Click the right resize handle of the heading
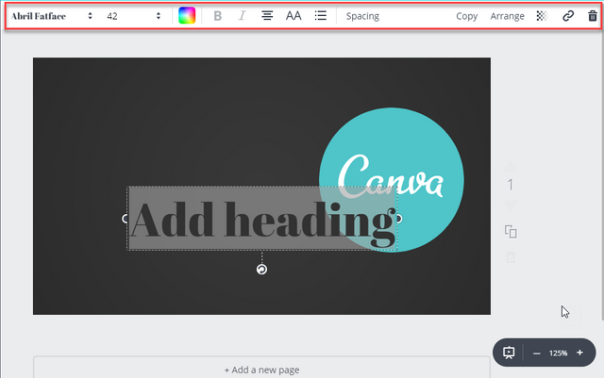 point(399,219)
